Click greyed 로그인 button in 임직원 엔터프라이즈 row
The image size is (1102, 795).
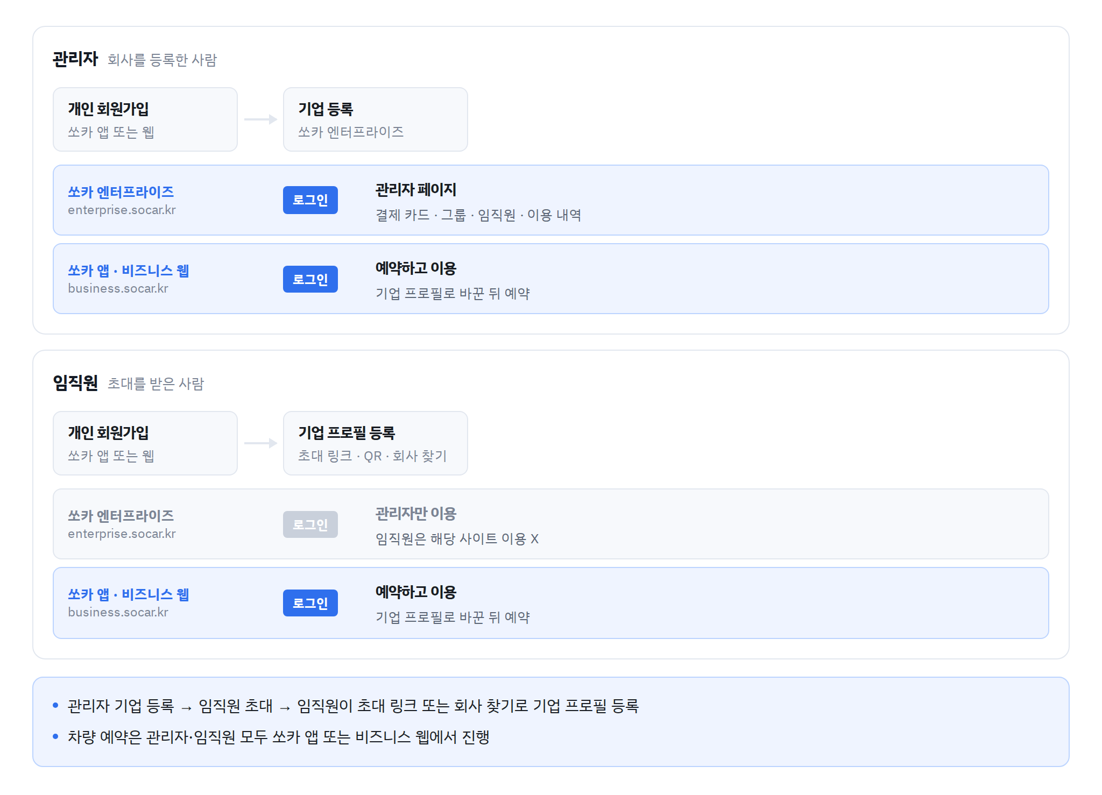click(x=310, y=524)
